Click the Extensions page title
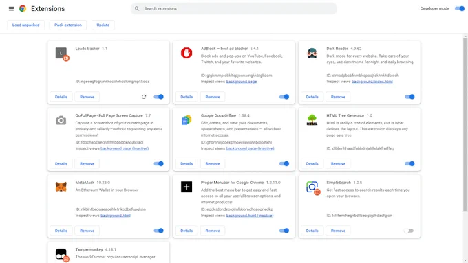Screen dimensions: 468x263 tap(47, 9)
